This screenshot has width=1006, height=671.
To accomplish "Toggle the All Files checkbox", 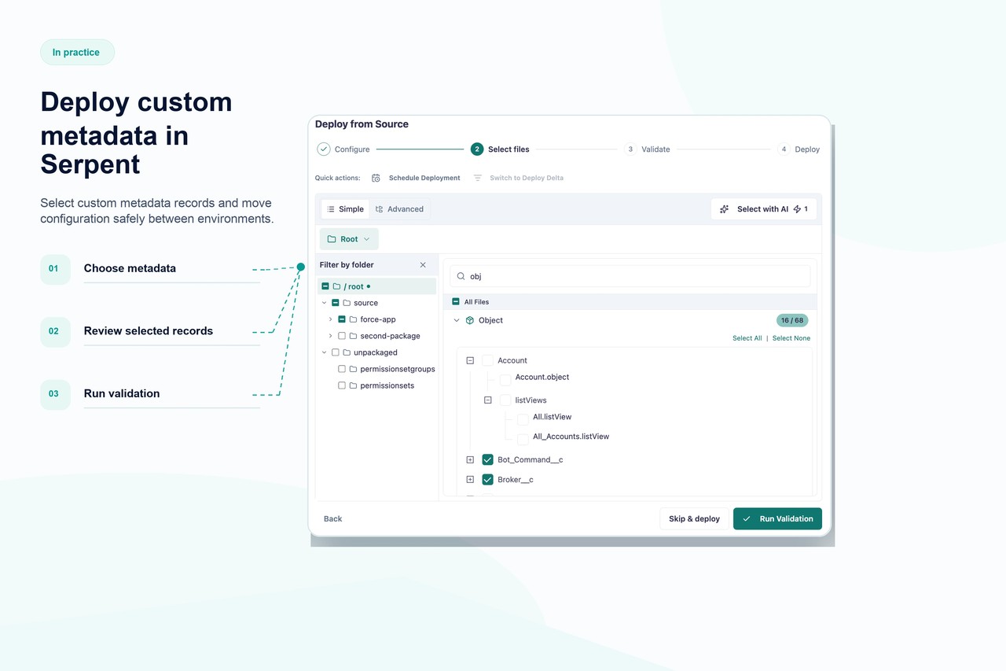I will (456, 301).
